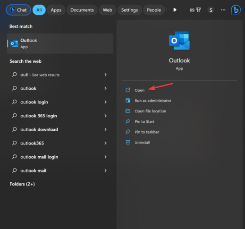This screenshot has width=245, height=229.
Task: Switch to the Documents filter
Action: pos(82,10)
